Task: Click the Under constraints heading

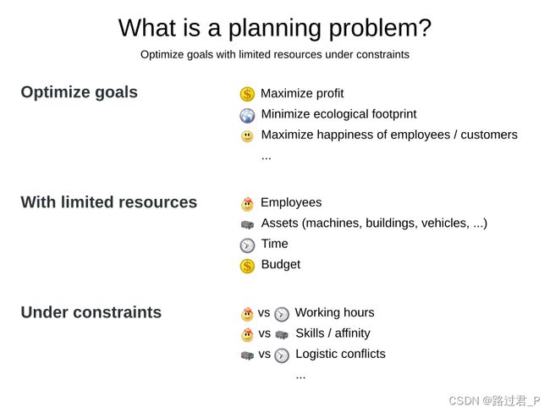Action: [91, 312]
